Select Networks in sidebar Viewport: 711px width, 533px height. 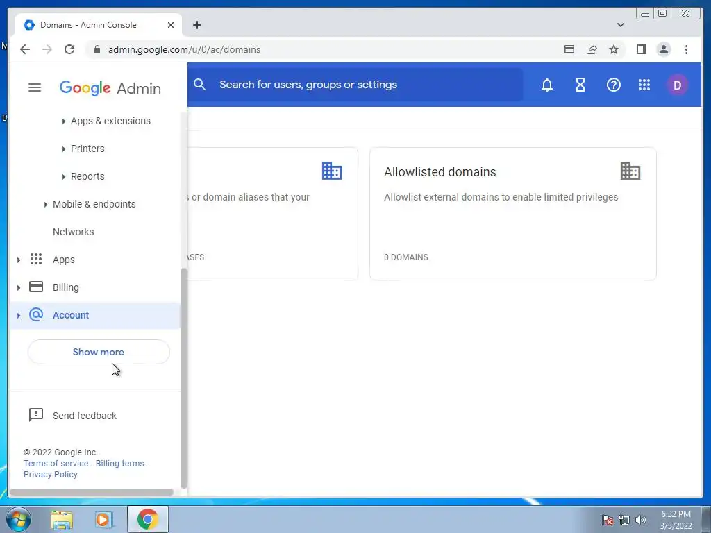point(74,232)
